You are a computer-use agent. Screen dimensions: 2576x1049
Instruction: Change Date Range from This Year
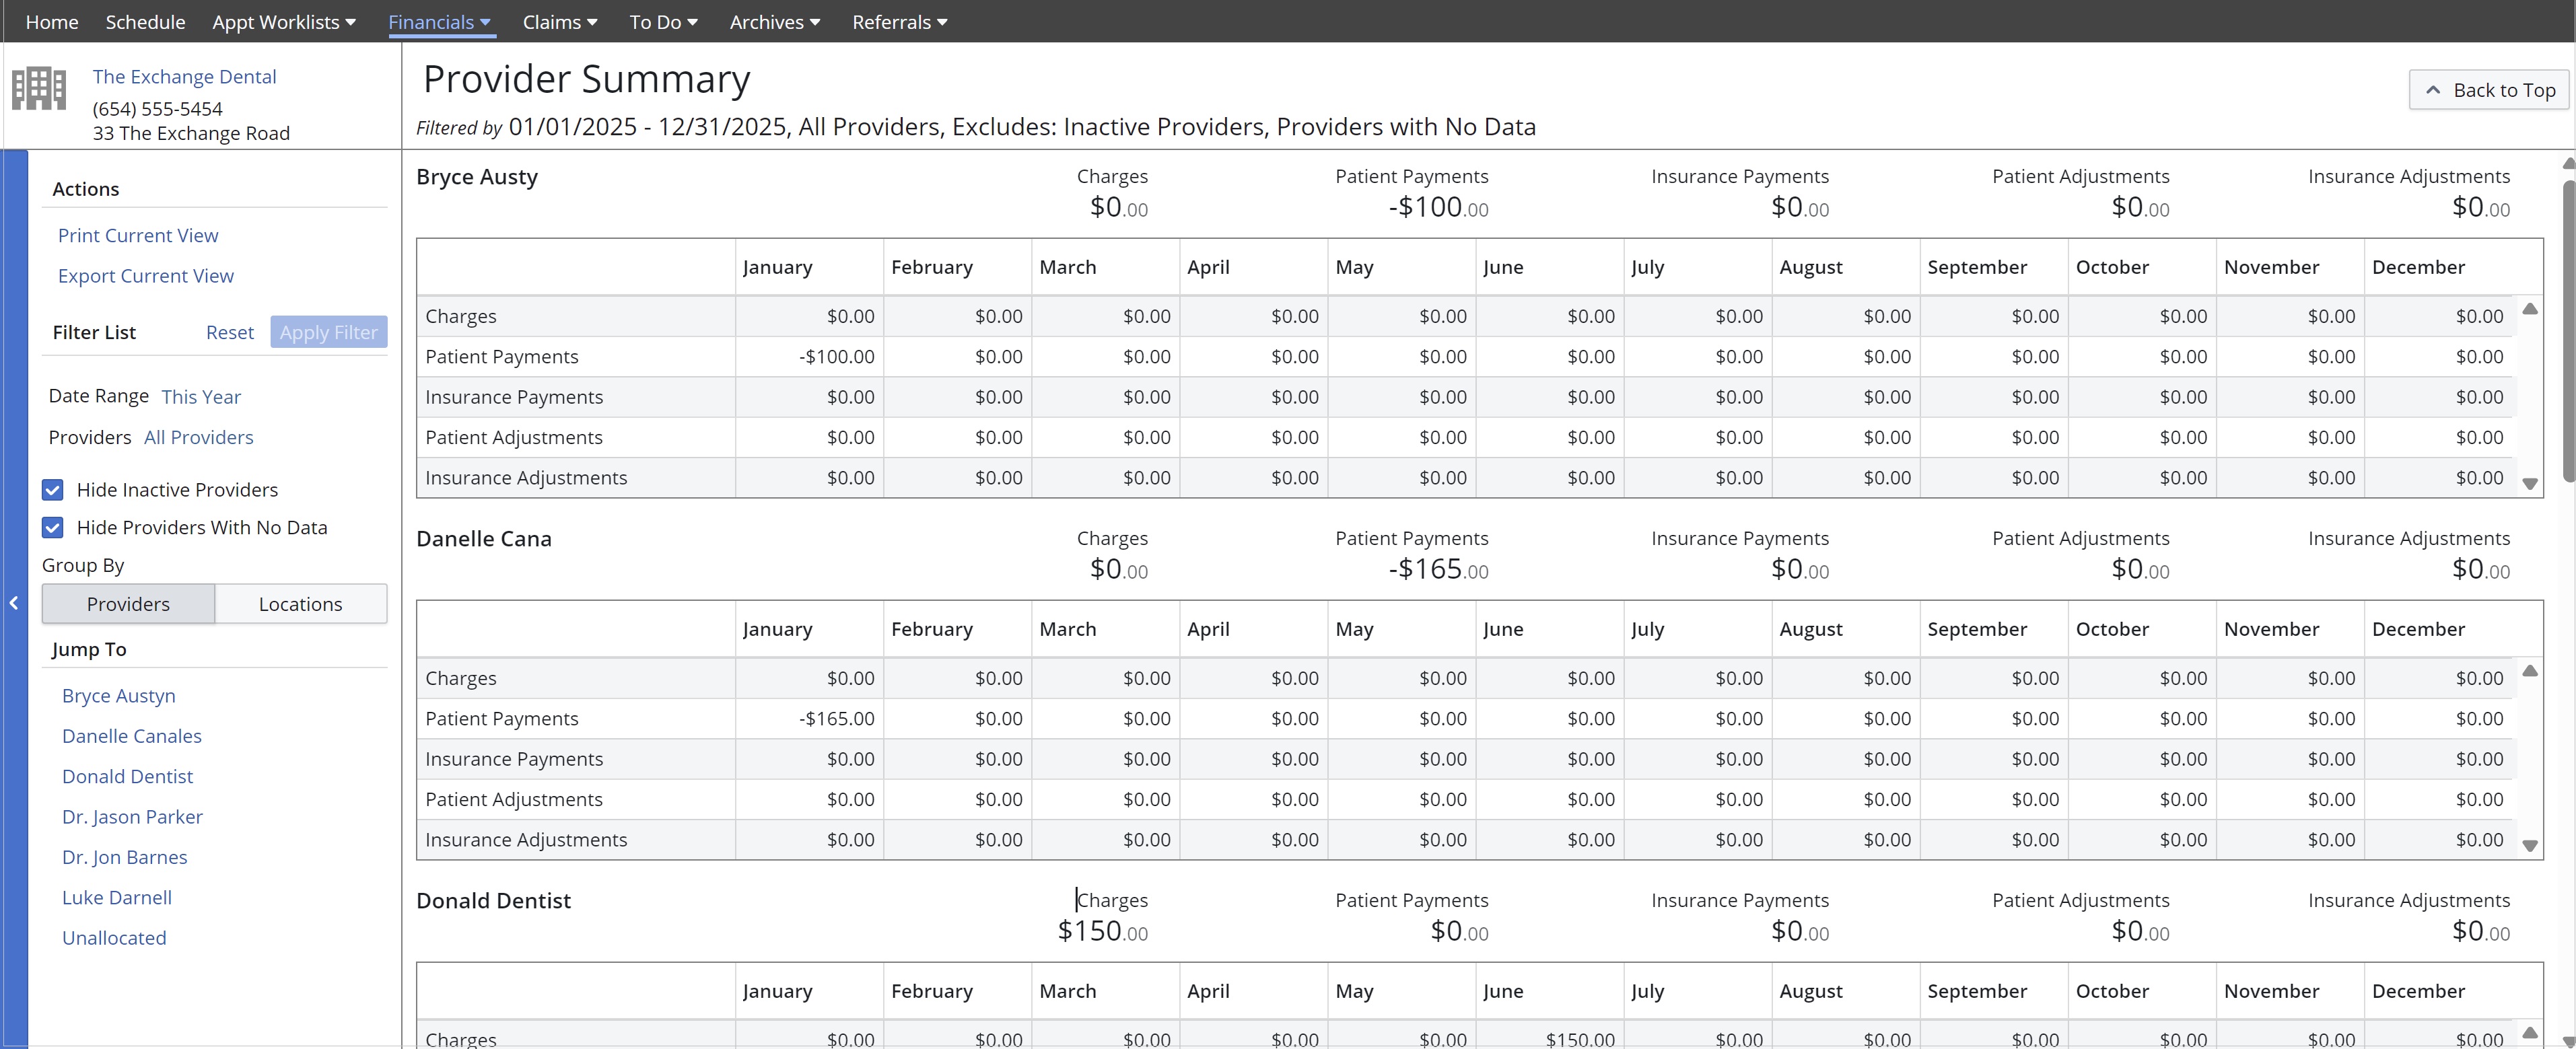tap(201, 397)
